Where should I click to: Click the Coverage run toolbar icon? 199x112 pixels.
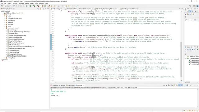click(34, 6)
